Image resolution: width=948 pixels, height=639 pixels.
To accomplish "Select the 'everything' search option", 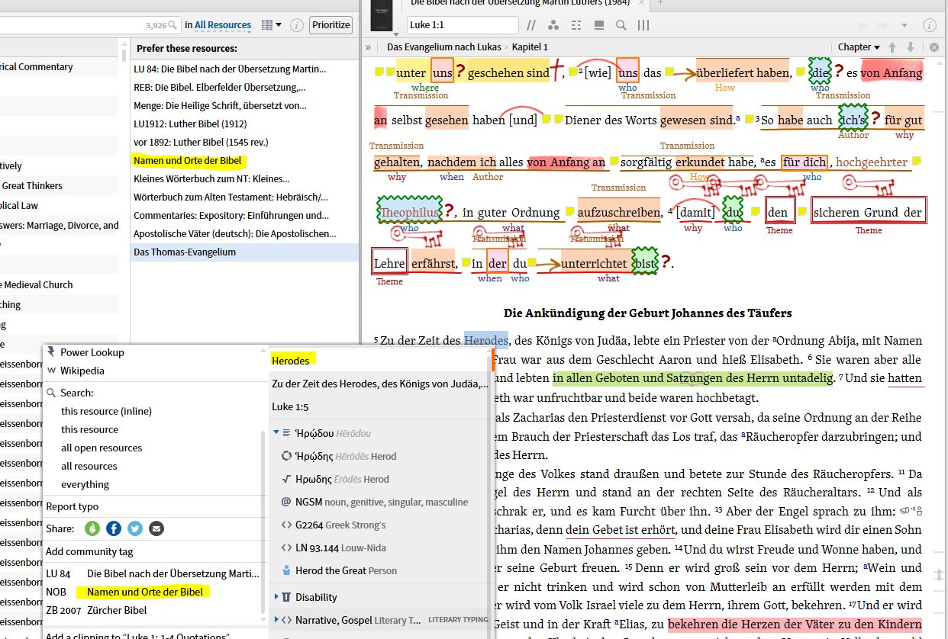I will (85, 484).
